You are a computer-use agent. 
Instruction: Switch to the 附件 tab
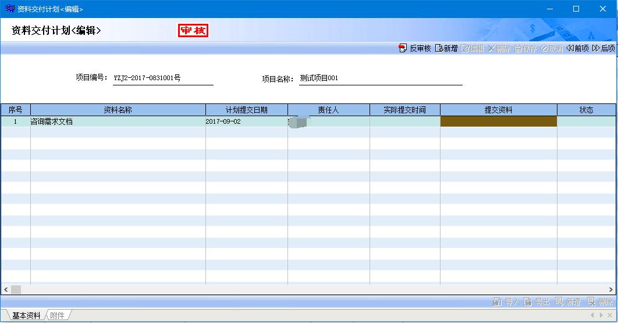(58, 315)
